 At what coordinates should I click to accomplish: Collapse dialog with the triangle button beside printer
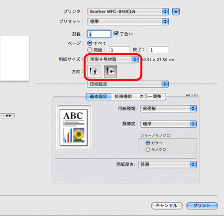tap(176, 11)
